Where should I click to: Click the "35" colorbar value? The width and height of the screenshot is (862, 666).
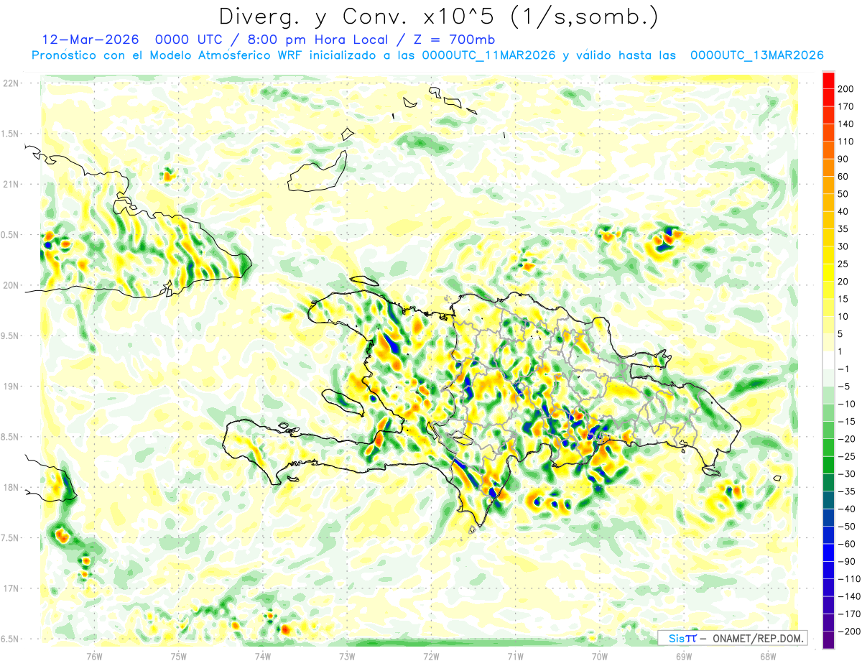(843, 229)
